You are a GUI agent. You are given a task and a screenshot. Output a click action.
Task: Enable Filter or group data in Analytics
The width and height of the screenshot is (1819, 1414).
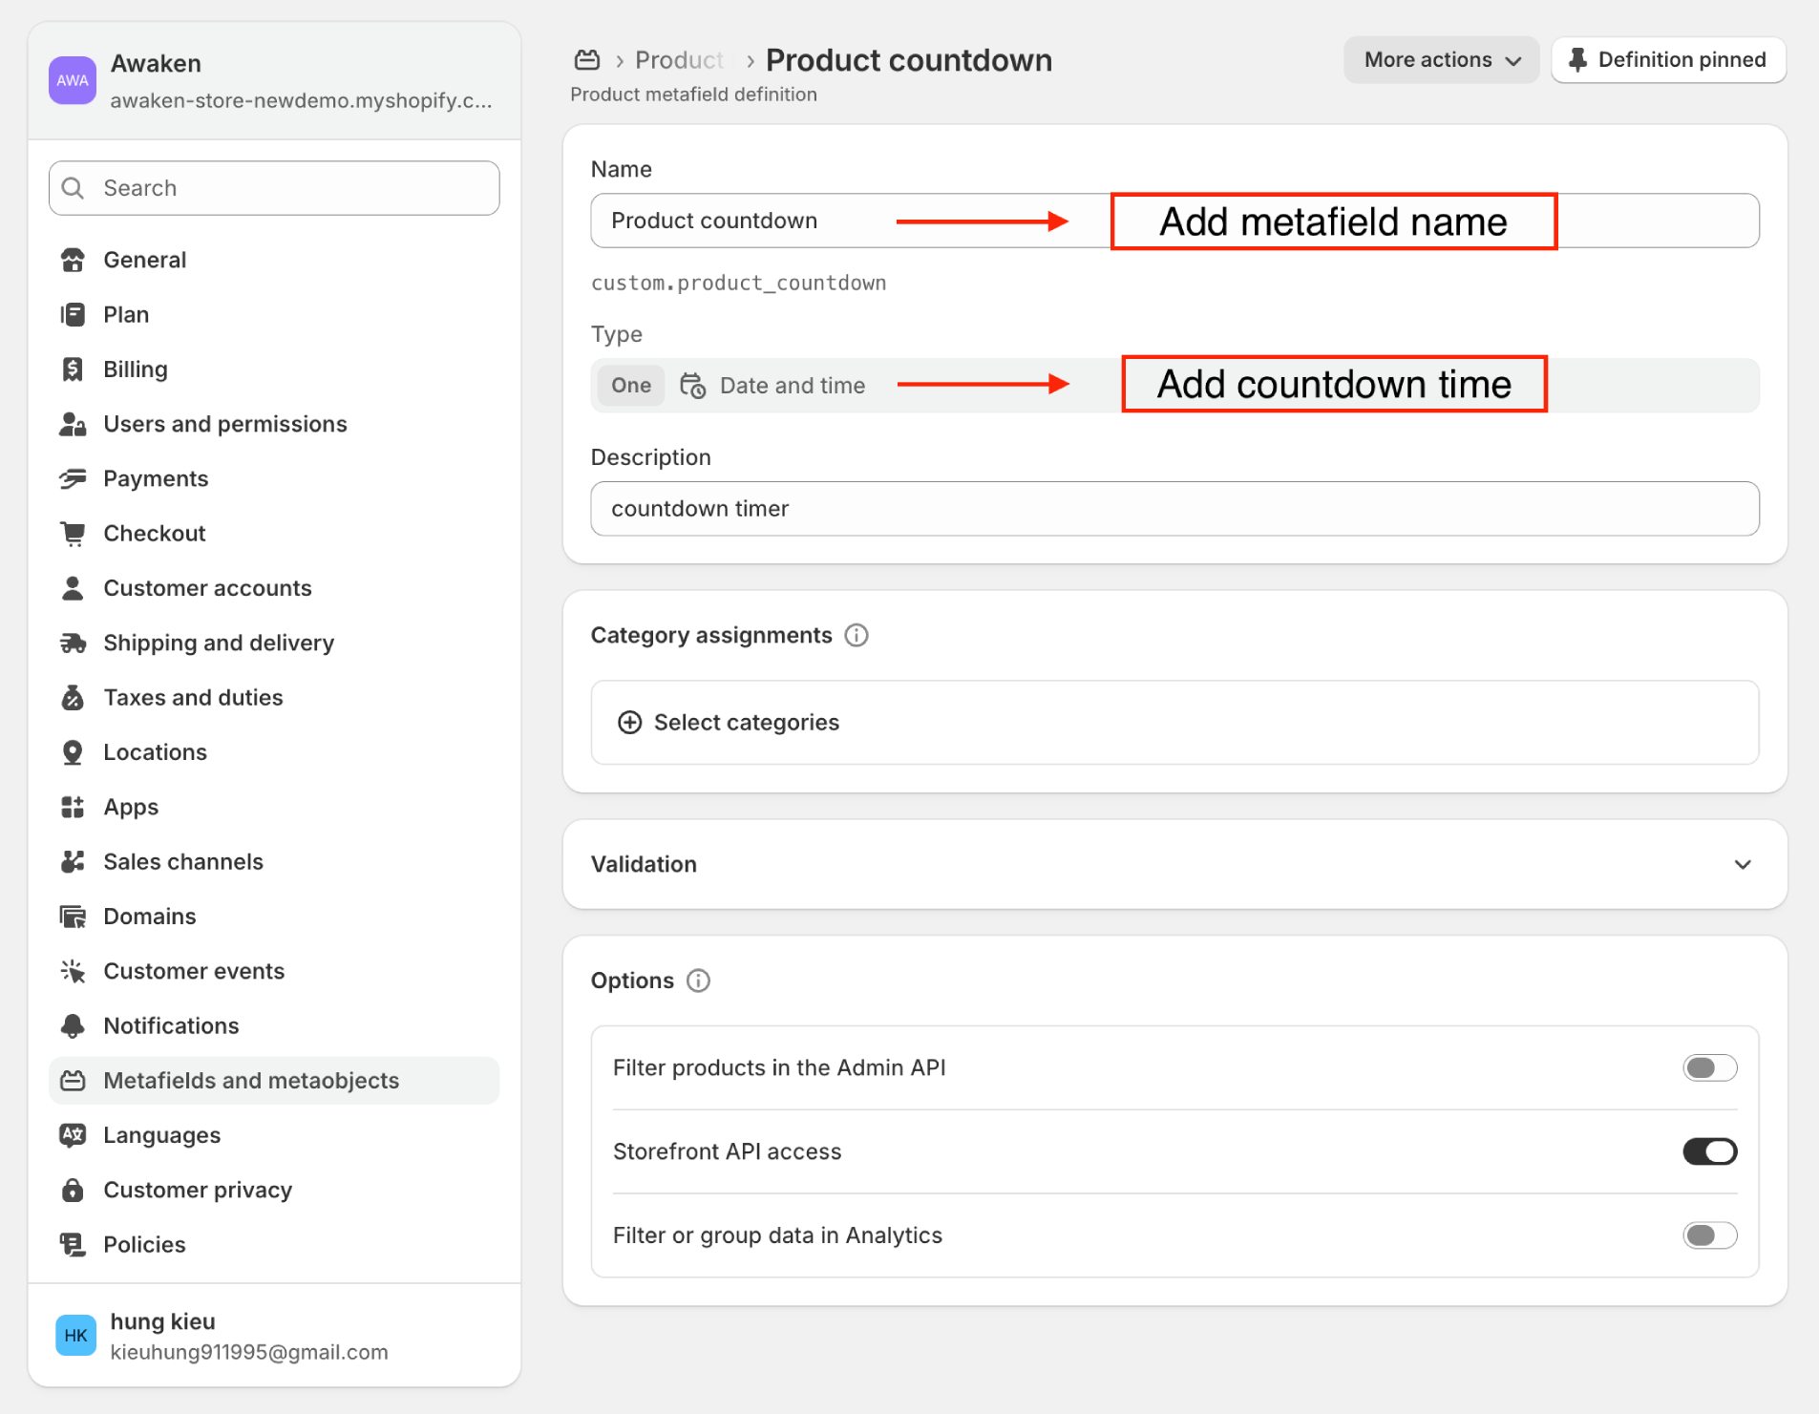click(1709, 1235)
